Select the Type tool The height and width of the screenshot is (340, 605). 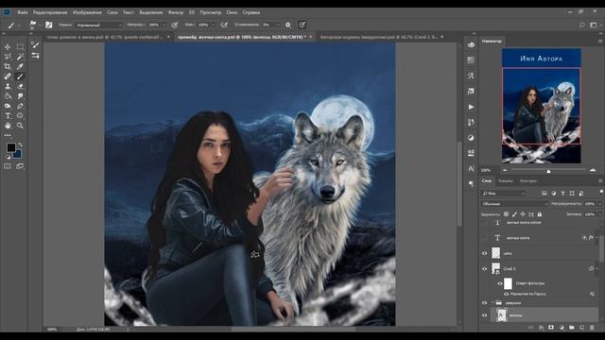tap(8, 115)
